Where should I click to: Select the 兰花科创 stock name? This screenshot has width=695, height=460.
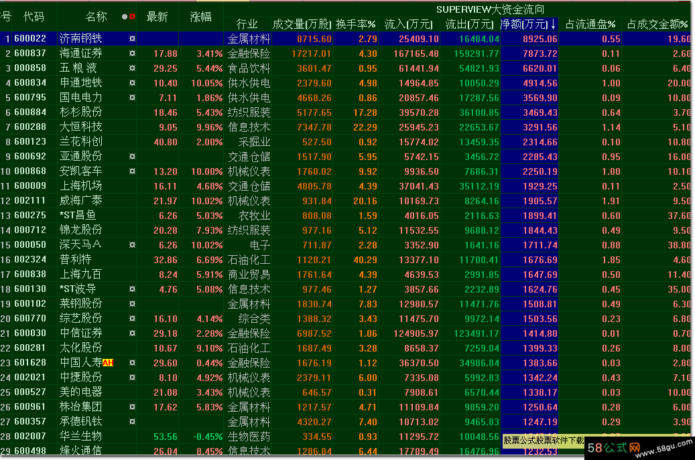tap(80, 142)
